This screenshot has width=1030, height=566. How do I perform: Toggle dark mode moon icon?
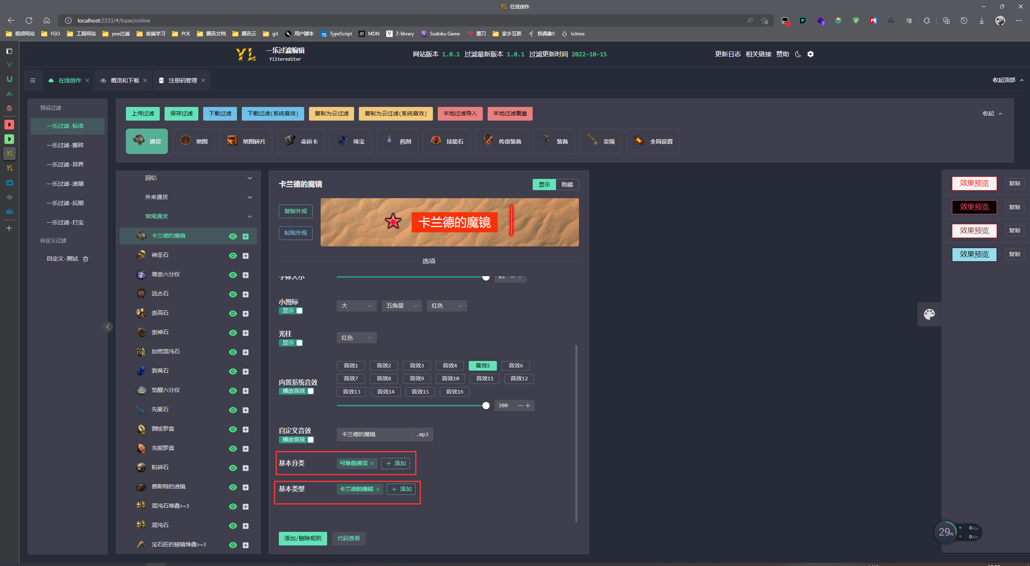tap(798, 54)
